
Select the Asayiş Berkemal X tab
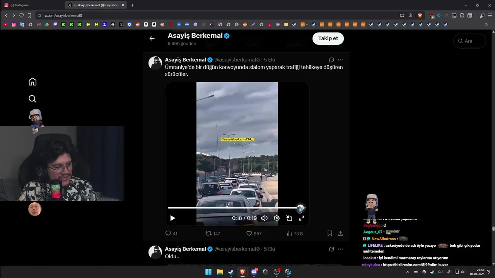point(96,5)
